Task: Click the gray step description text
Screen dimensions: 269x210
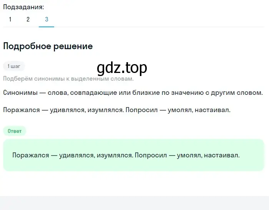Action: coord(68,79)
